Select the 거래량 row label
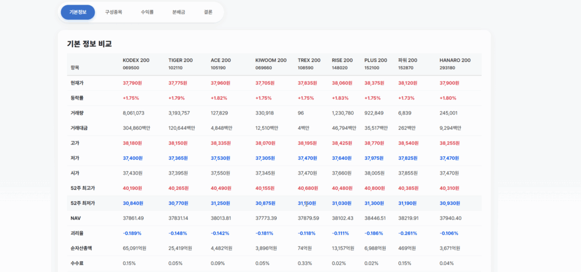The width and height of the screenshot is (581, 272). click(x=77, y=113)
